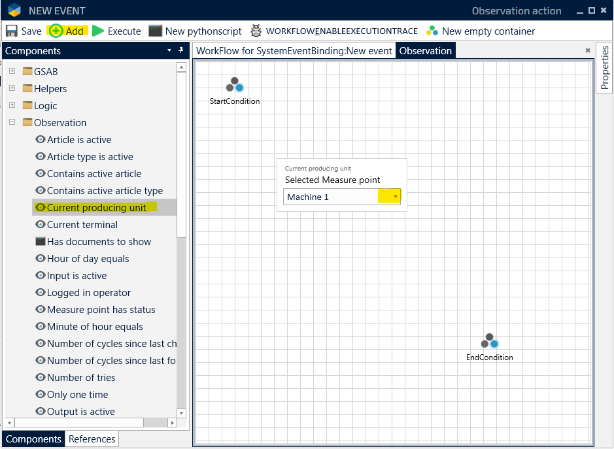The height and width of the screenshot is (449, 614).
Task: Select Logged in operator observation
Action: point(88,293)
